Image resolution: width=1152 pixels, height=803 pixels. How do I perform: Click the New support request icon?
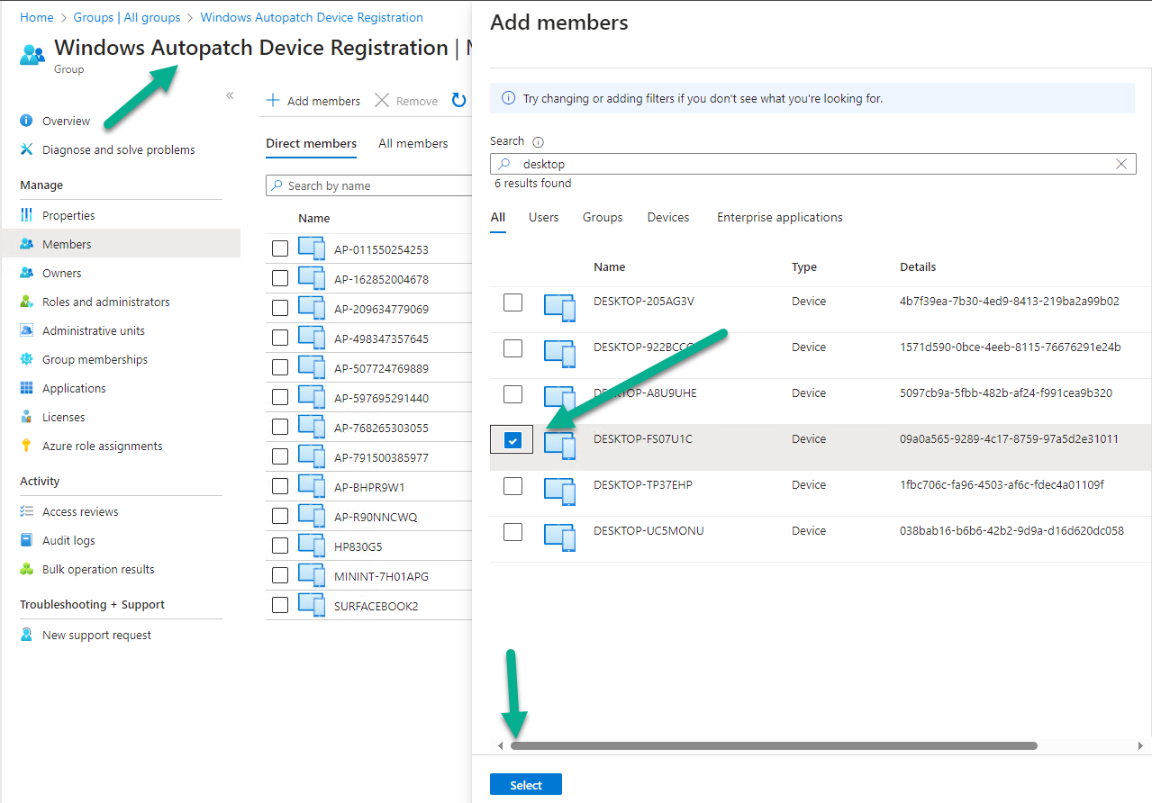[26, 635]
